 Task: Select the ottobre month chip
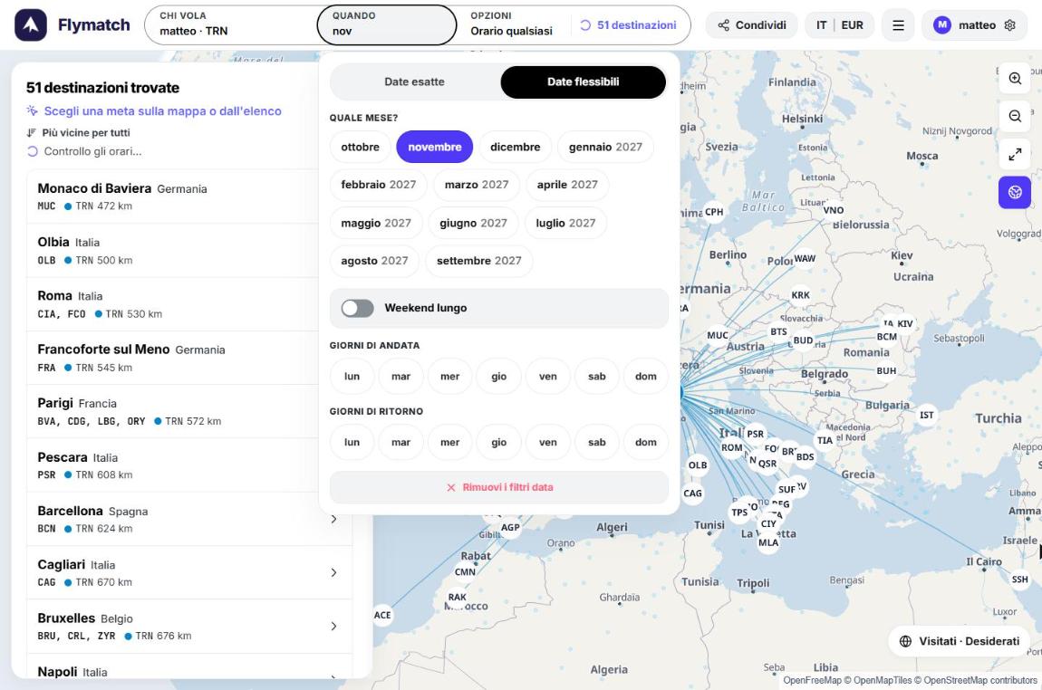point(361,147)
